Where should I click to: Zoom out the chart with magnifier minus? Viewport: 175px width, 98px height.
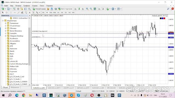pos(91,9)
